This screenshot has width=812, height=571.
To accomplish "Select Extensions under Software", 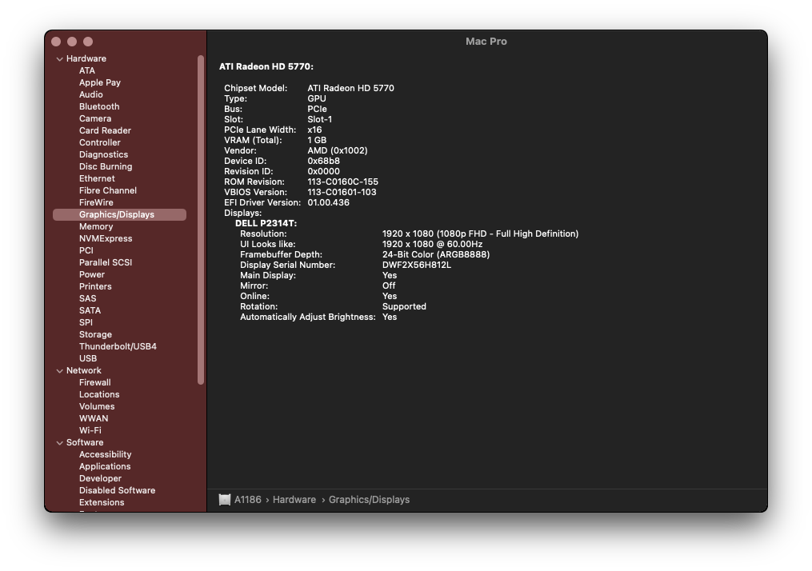I will pos(102,502).
